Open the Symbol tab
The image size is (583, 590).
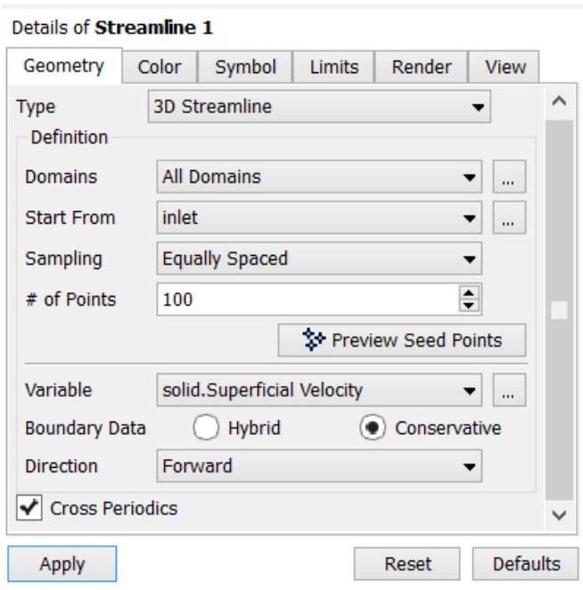pos(245,67)
